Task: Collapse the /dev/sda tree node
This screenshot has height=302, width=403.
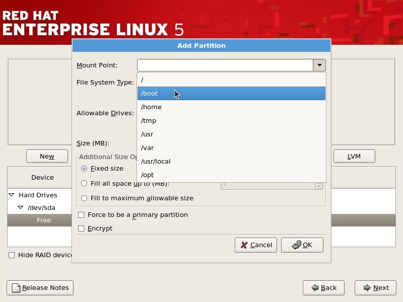Action: coord(20,207)
